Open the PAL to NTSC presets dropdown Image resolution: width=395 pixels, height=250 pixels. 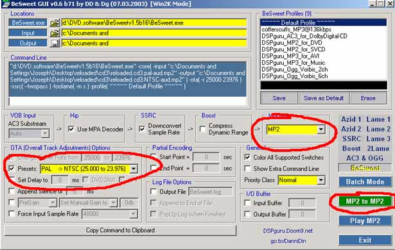[134, 169]
